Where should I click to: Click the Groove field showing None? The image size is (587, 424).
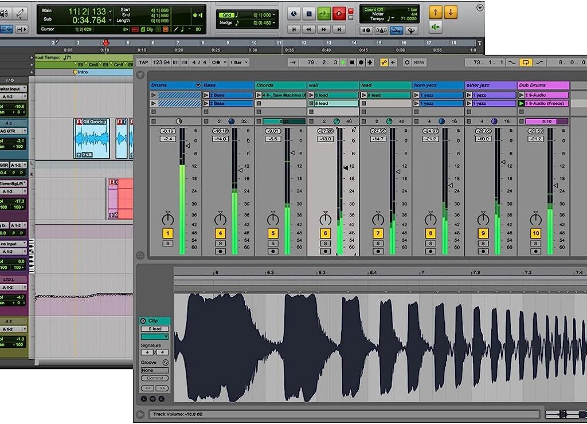(x=155, y=370)
